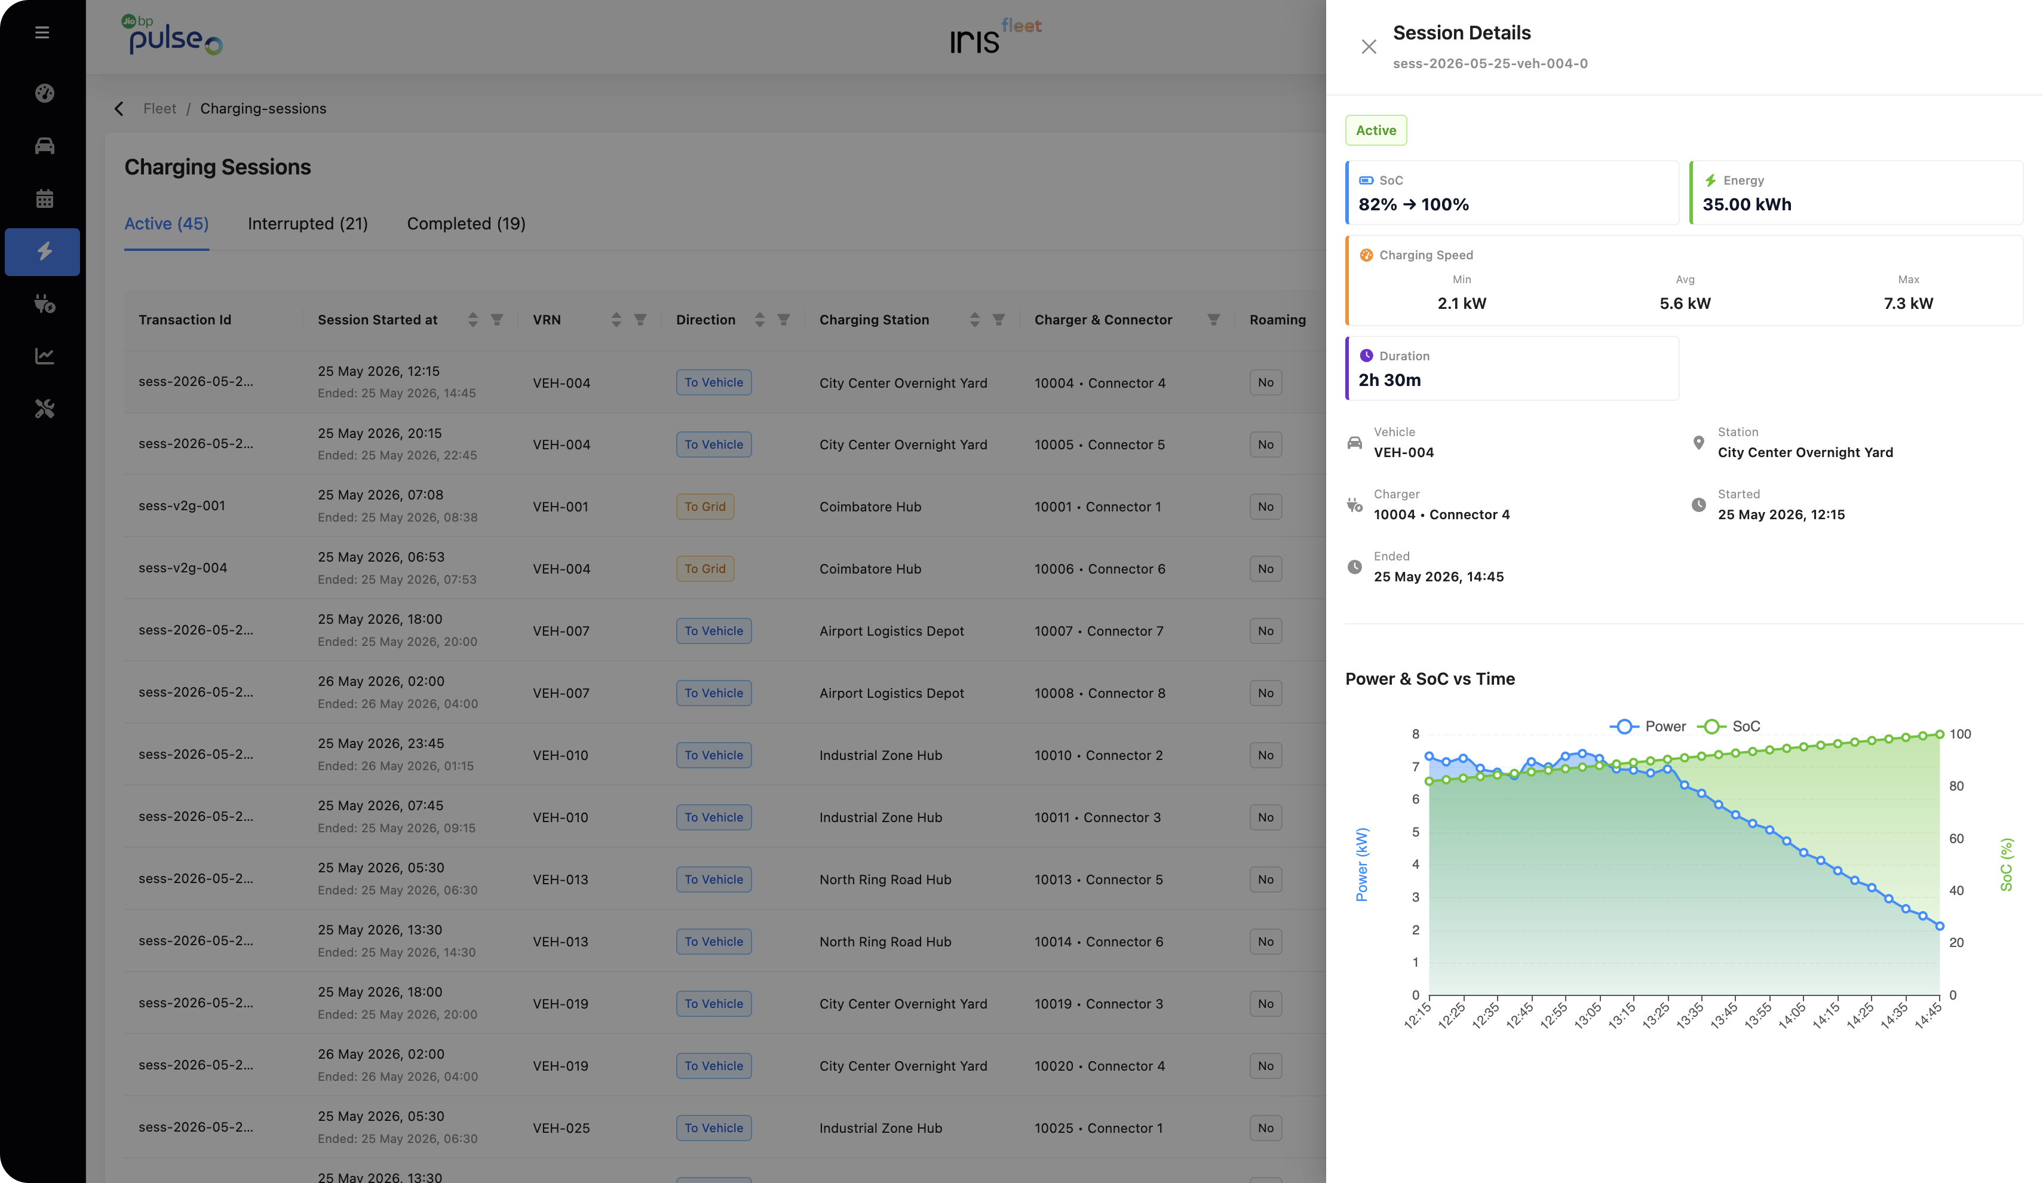Screen dimensions: 2043x1183
Task: Close the Session Details panel
Action: [1369, 47]
